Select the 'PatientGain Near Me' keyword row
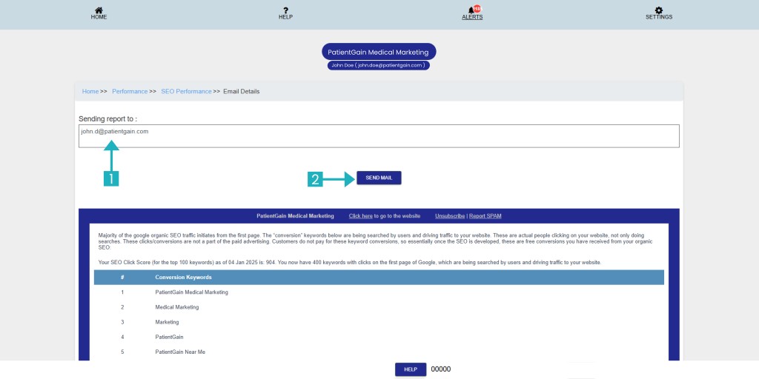The image size is (759, 379). (180, 352)
